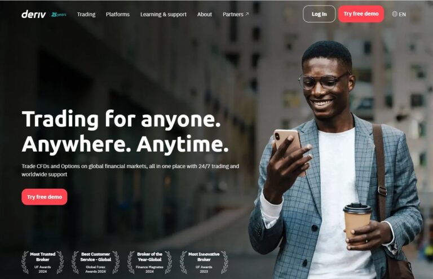Click the Deriv logo
This screenshot has width=433, height=279.
click(x=34, y=14)
